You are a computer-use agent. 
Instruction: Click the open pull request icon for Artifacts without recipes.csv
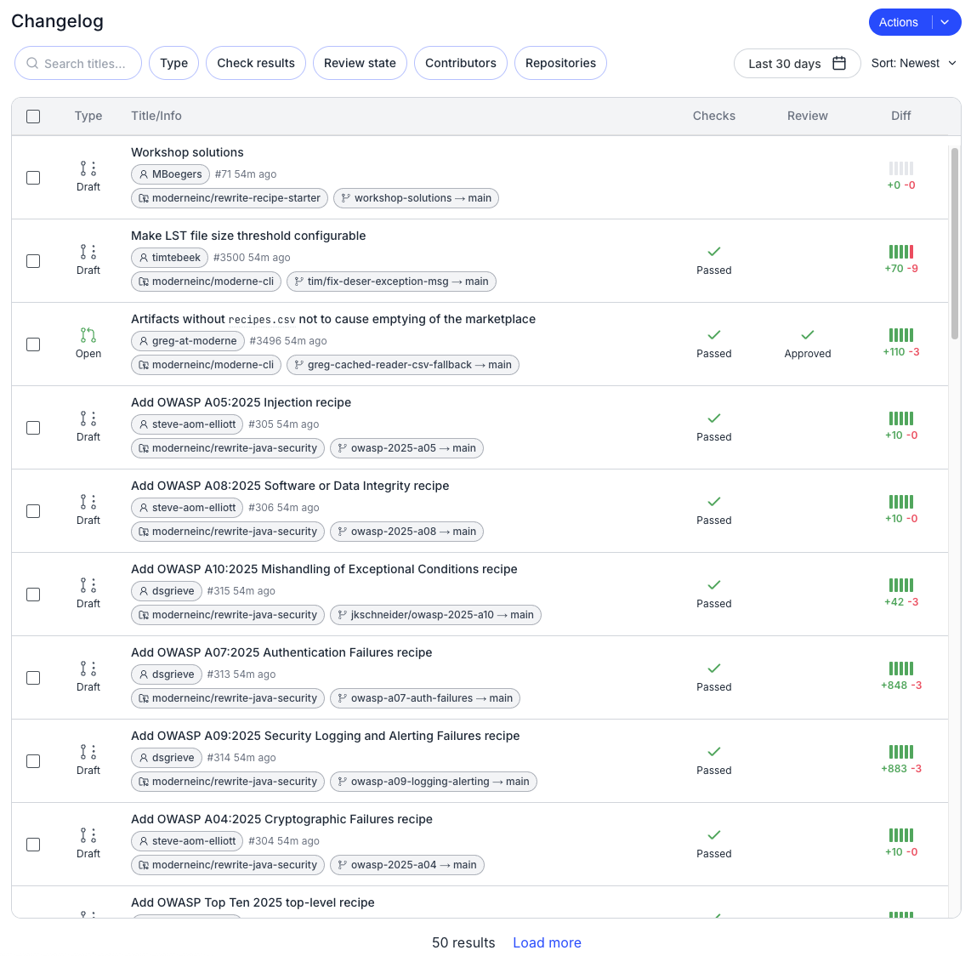[x=88, y=335]
